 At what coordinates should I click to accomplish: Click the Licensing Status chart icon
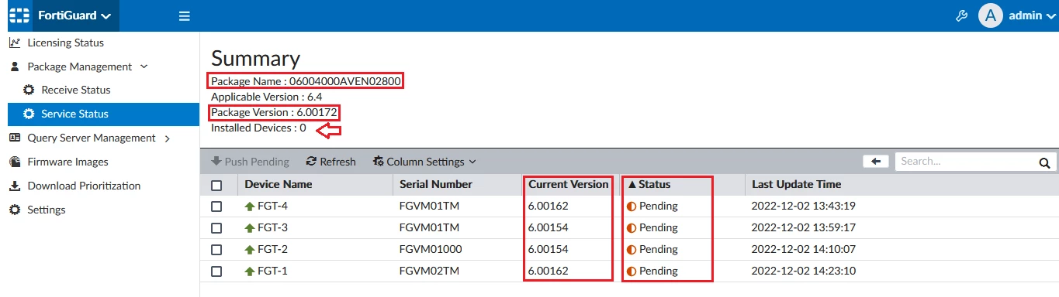(14, 43)
